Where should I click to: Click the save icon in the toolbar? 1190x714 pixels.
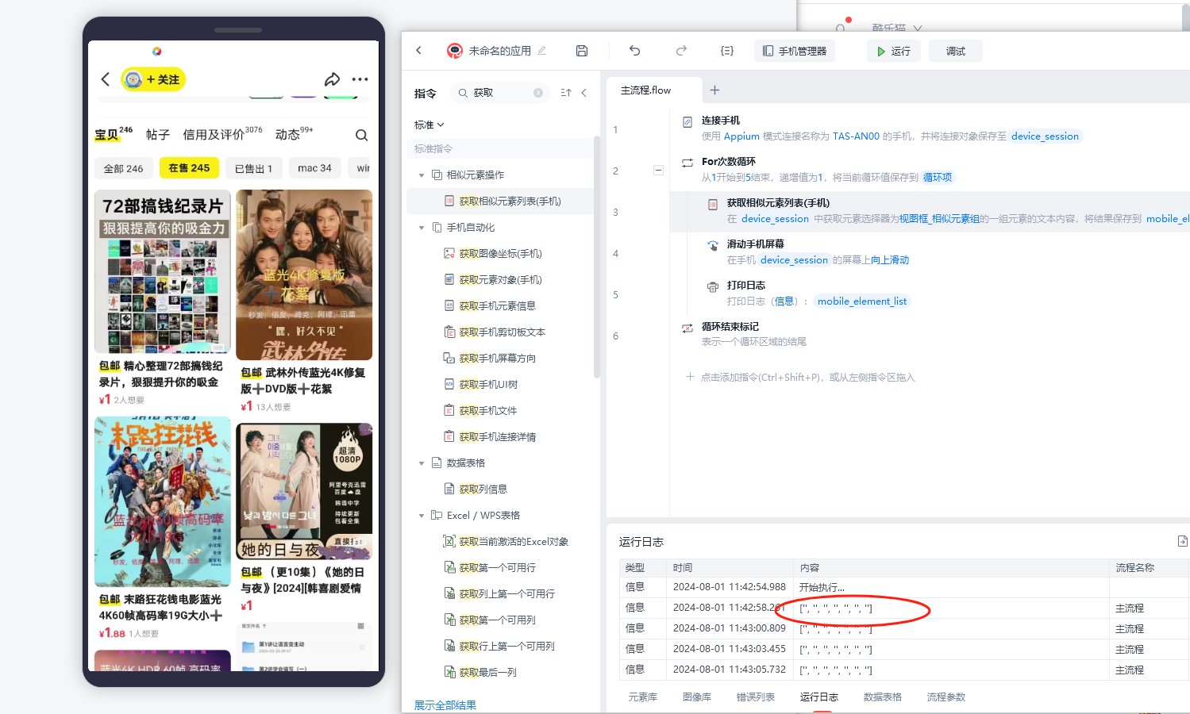(582, 51)
